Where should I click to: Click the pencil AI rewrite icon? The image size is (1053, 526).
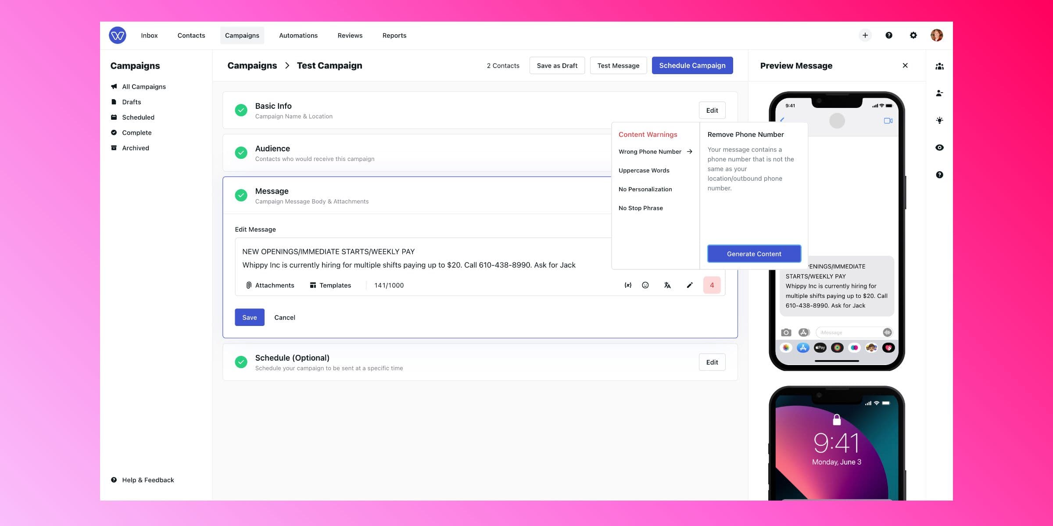tap(690, 285)
